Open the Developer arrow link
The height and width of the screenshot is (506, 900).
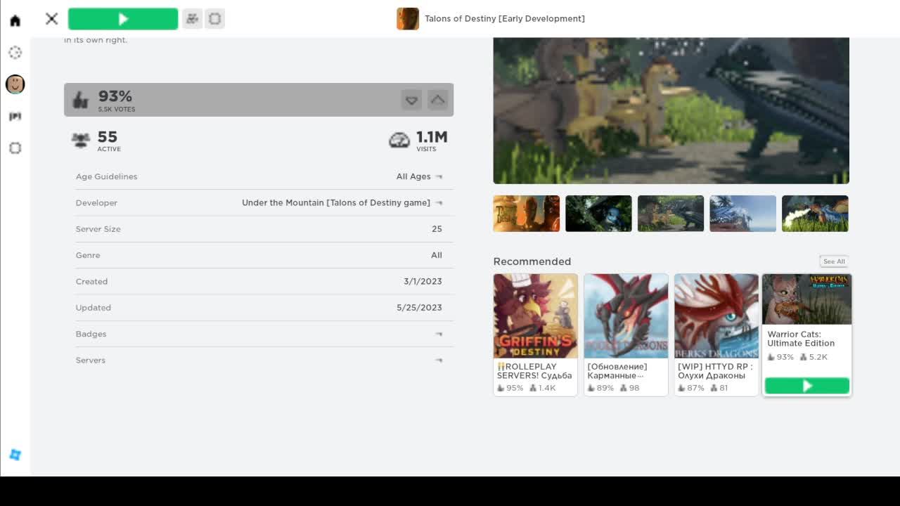click(439, 203)
